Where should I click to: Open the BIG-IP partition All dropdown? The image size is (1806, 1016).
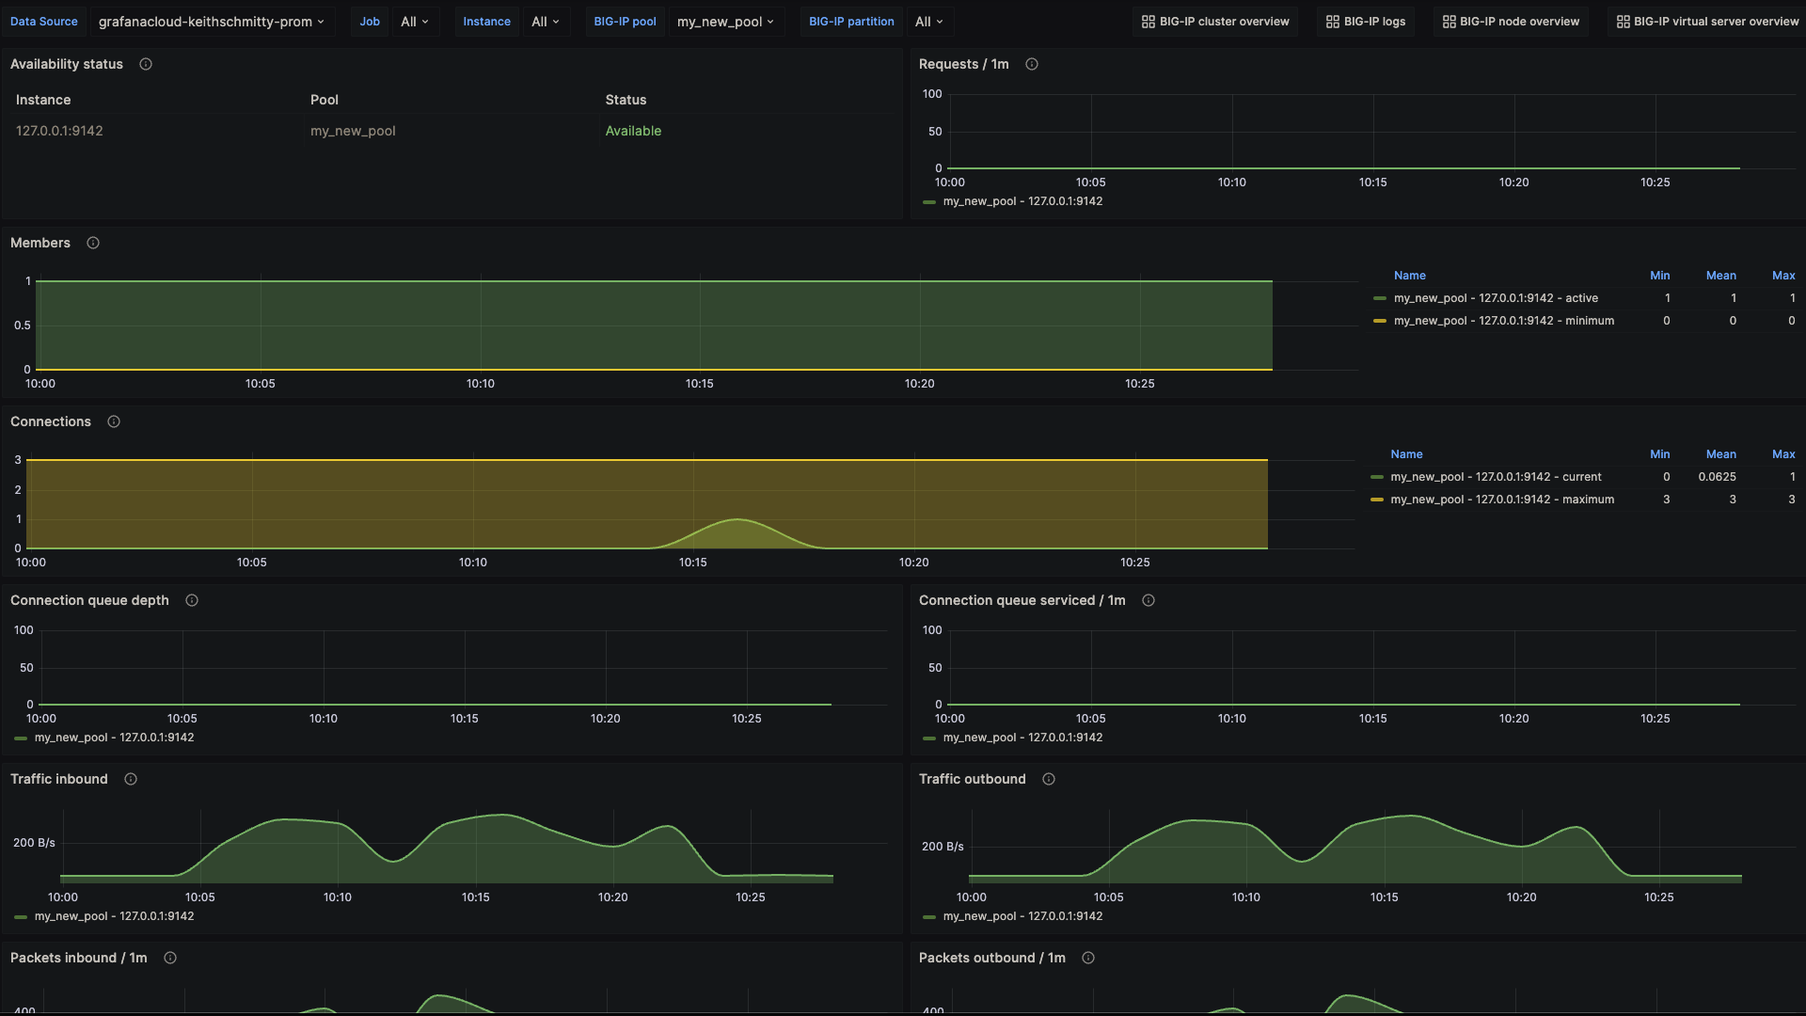[x=927, y=21]
